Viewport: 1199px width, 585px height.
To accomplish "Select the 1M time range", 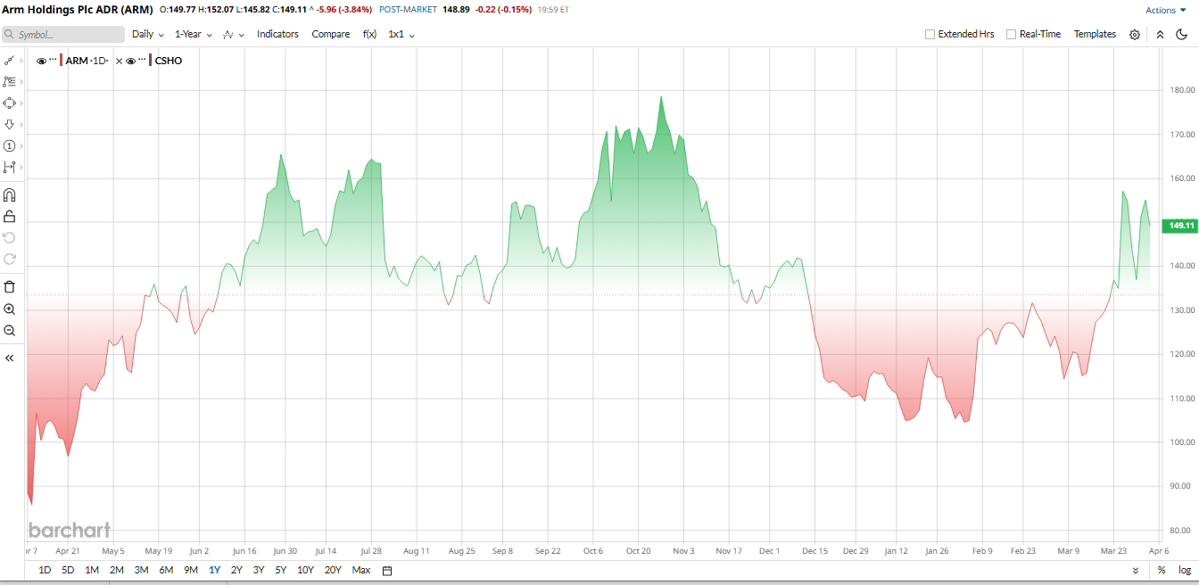I will (92, 571).
